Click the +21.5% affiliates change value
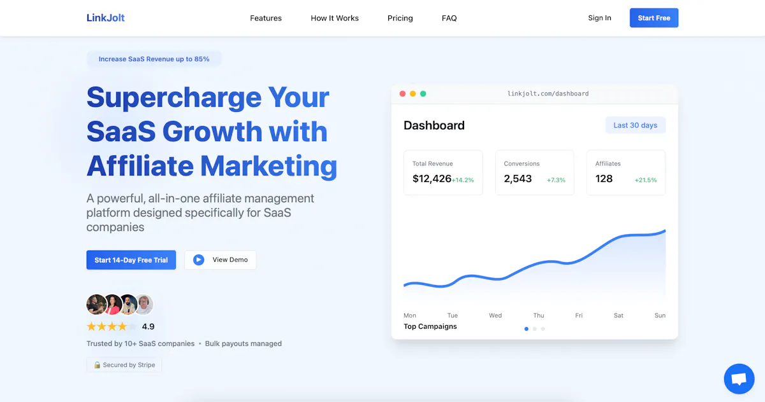The image size is (765, 402). pyautogui.click(x=646, y=180)
